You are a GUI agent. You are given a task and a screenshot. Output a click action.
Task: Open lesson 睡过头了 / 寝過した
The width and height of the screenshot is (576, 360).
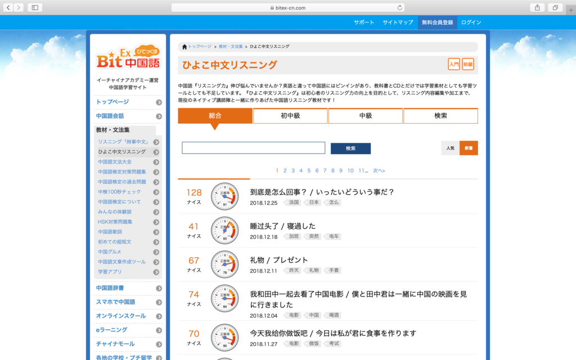282,226
